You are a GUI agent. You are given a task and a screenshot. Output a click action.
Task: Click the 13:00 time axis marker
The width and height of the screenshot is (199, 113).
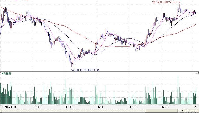pyautogui.click(x=133, y=107)
